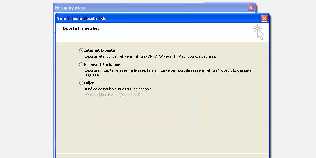The width and height of the screenshot is (316, 158).
Task: Click the E-posta Hizmeti Seç heading
Action: coord(81,28)
